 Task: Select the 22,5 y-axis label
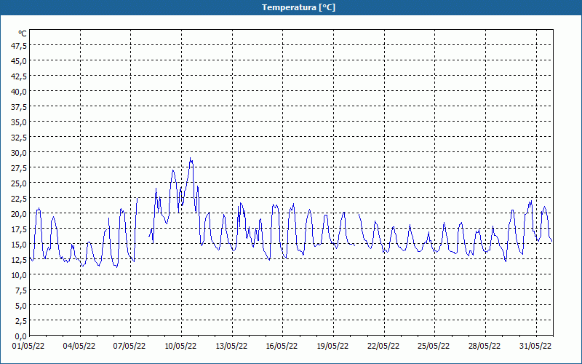[x=20, y=199]
